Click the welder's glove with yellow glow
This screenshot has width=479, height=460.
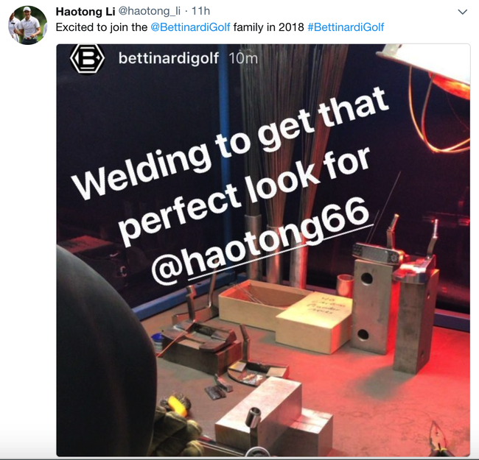pyautogui.click(x=177, y=425)
